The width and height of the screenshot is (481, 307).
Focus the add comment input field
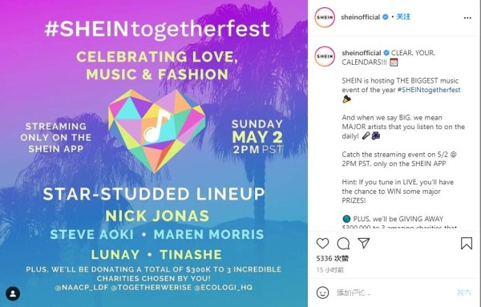[393, 293]
